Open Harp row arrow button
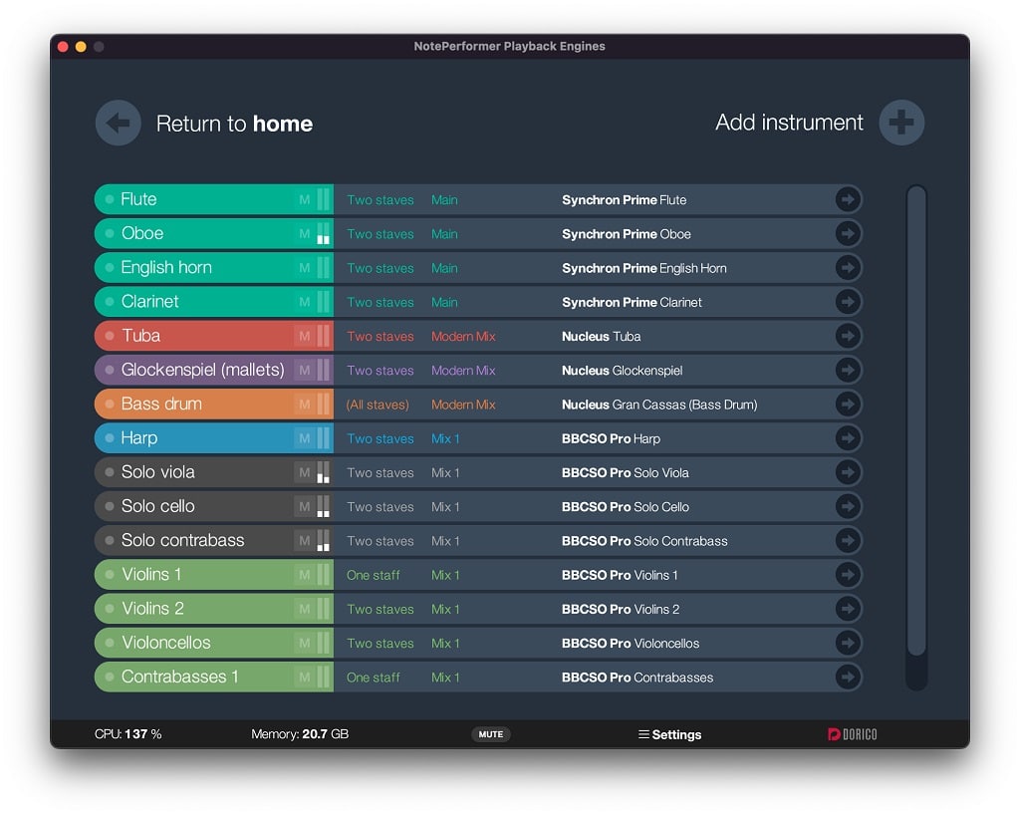Image resolution: width=1020 pixels, height=815 pixels. pos(848,438)
